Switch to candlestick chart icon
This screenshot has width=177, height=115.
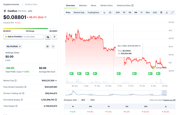[x=110, y=12]
